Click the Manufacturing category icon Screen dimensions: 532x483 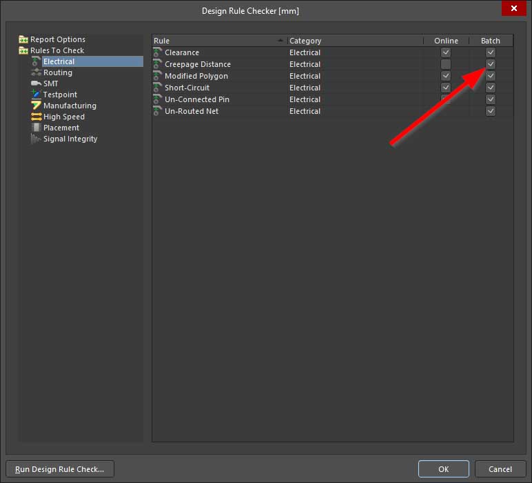point(37,106)
